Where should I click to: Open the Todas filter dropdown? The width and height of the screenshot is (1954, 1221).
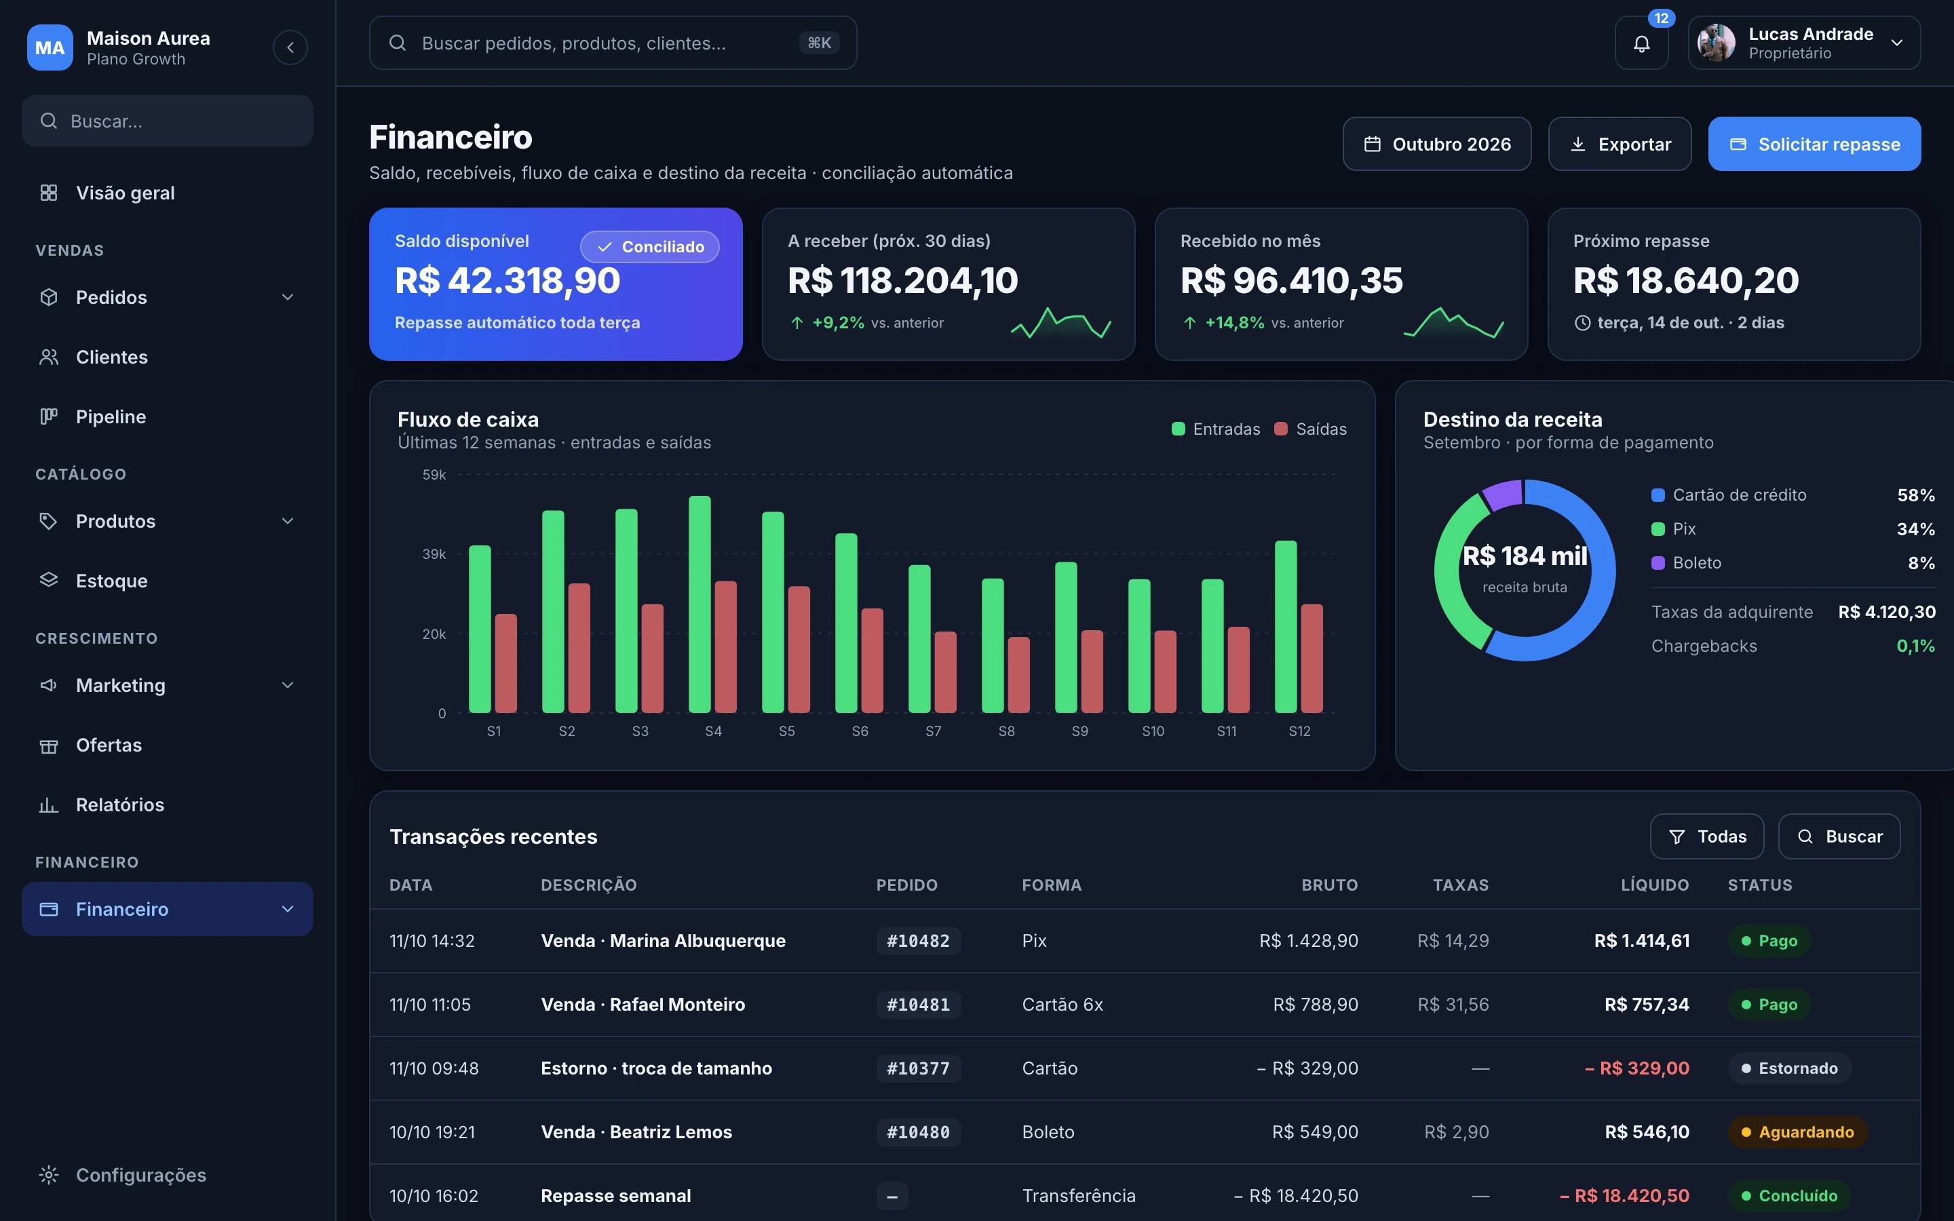(x=1707, y=836)
